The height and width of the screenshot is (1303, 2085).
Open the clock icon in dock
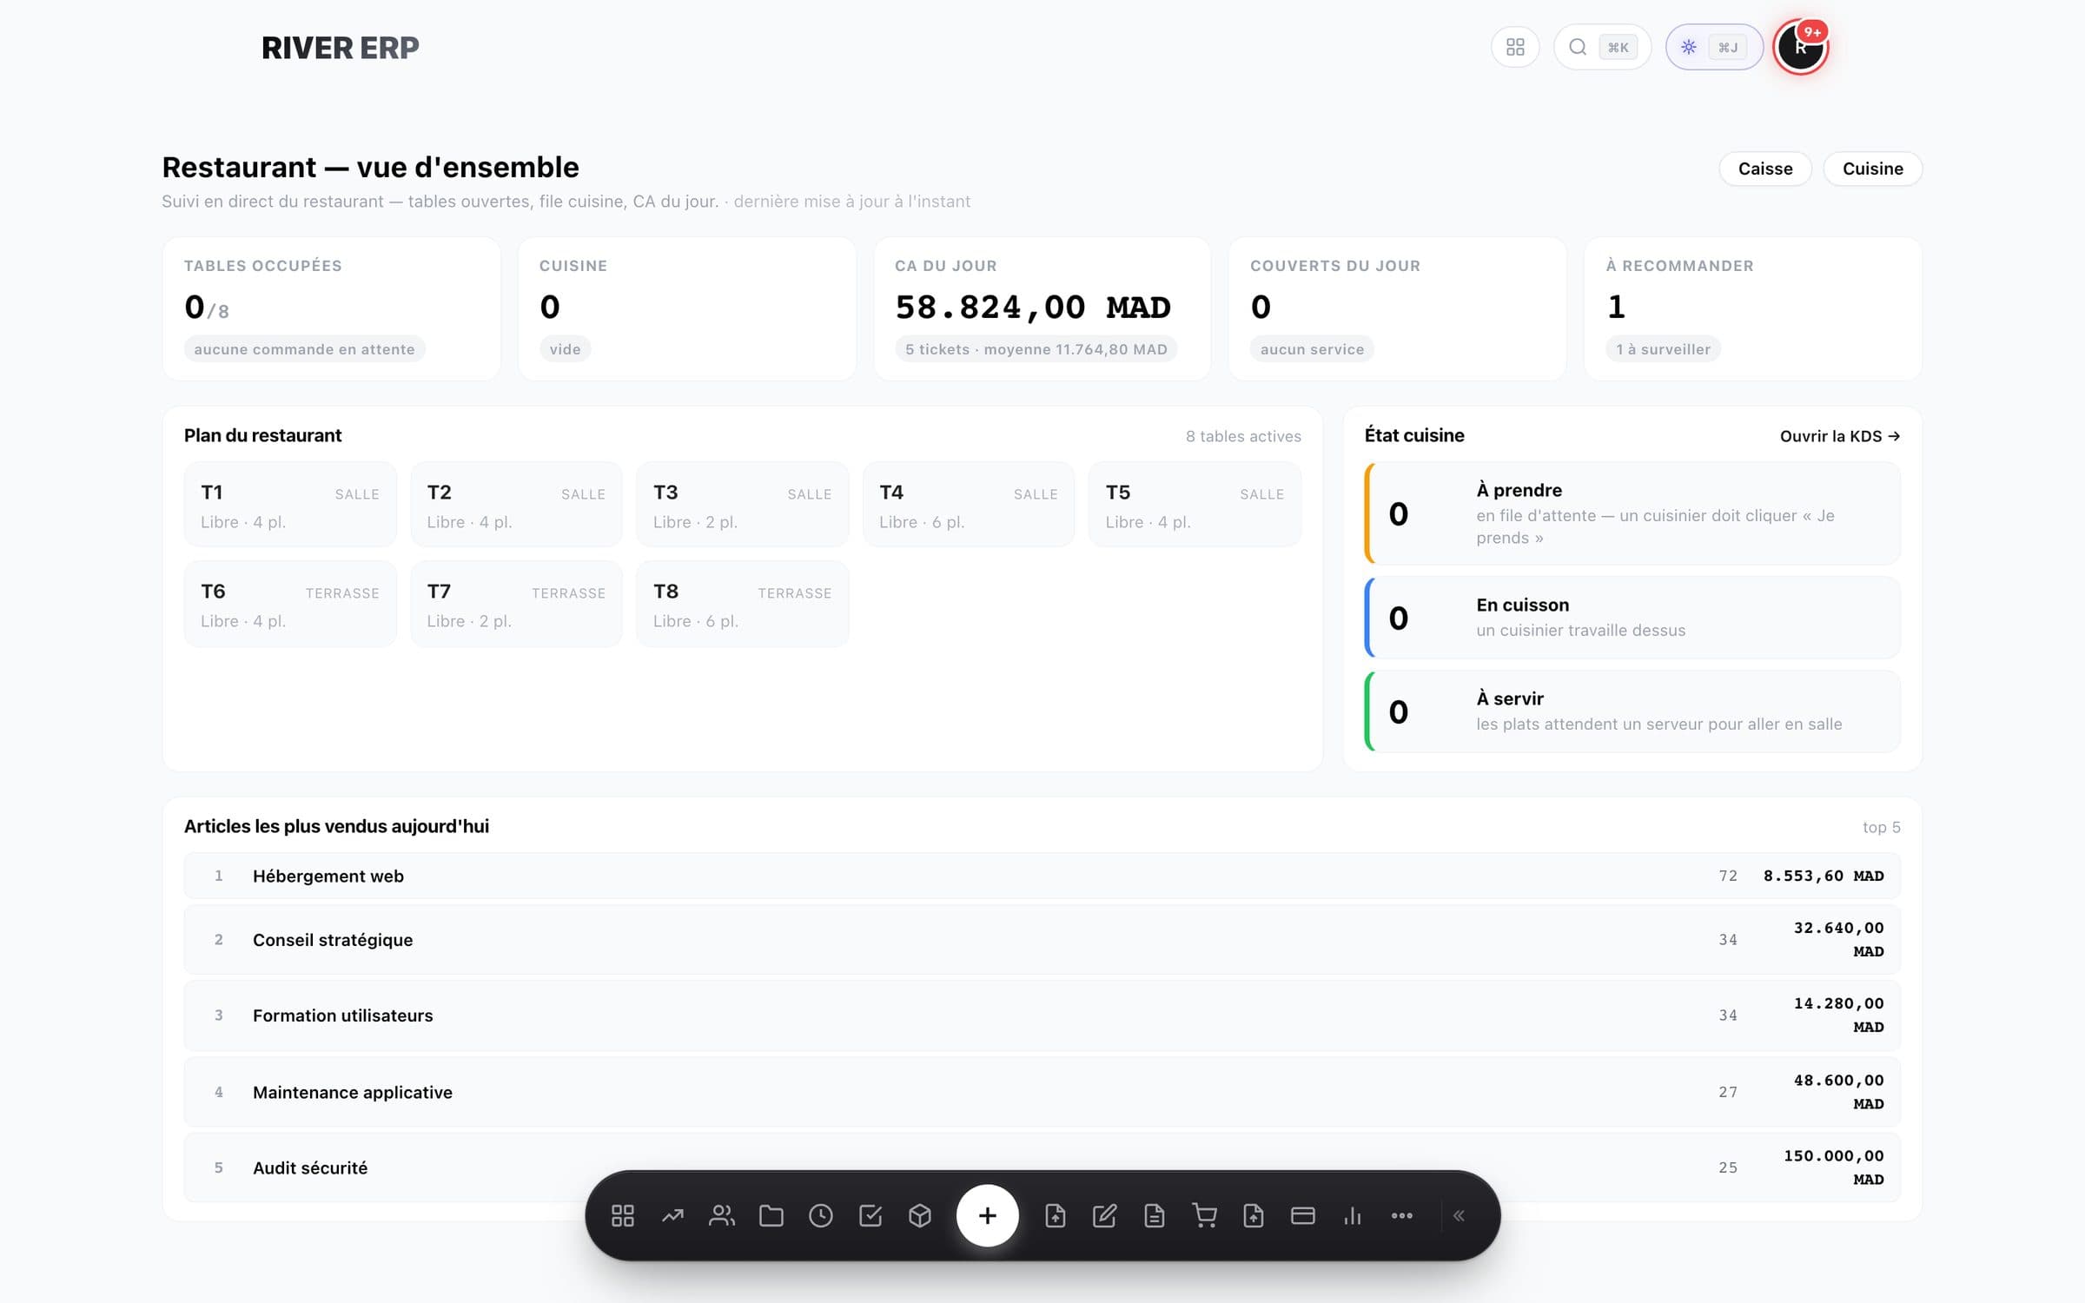point(821,1215)
